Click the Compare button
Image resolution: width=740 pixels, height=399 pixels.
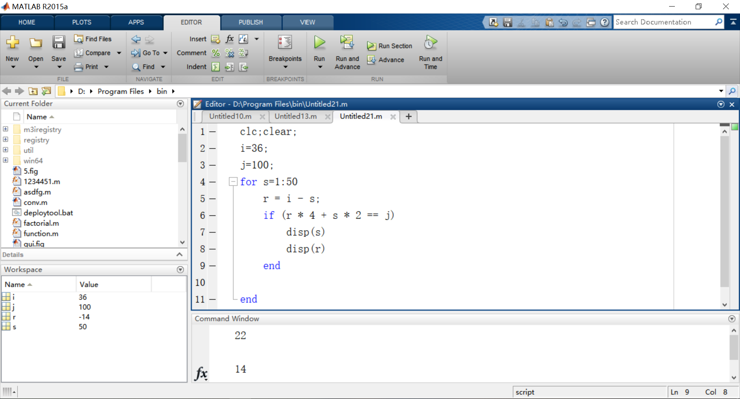click(x=92, y=53)
